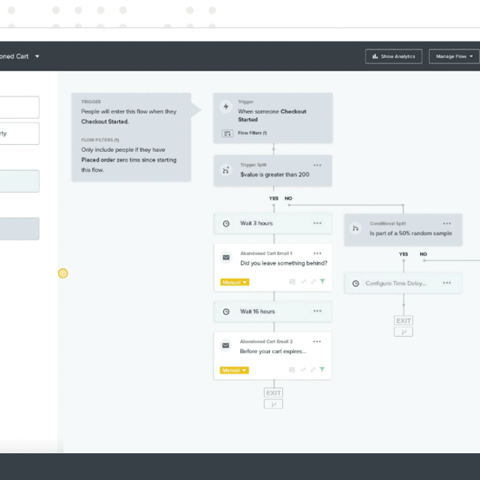Screen dimensions: 480x480
Task: Click green filter icon on Abandoned Cart Email 1
Action: [x=323, y=282]
